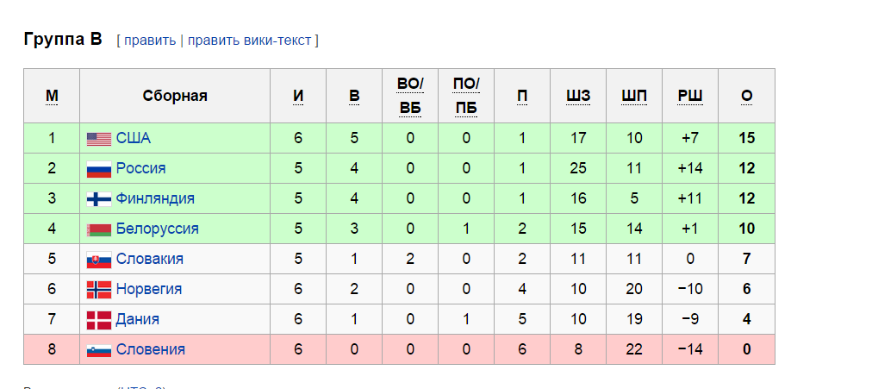The height and width of the screenshot is (389, 872).
Task: Open the 'править' edit link
Action: point(150,41)
